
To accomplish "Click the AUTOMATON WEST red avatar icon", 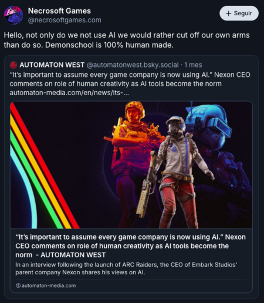I will tap(13, 65).
